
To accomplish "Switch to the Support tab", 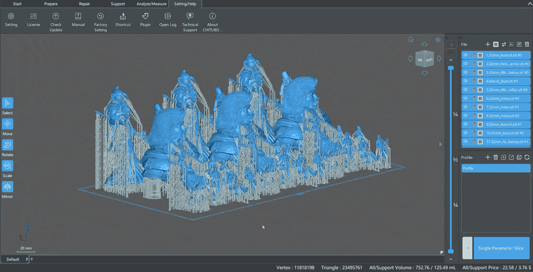I will [x=118, y=4].
